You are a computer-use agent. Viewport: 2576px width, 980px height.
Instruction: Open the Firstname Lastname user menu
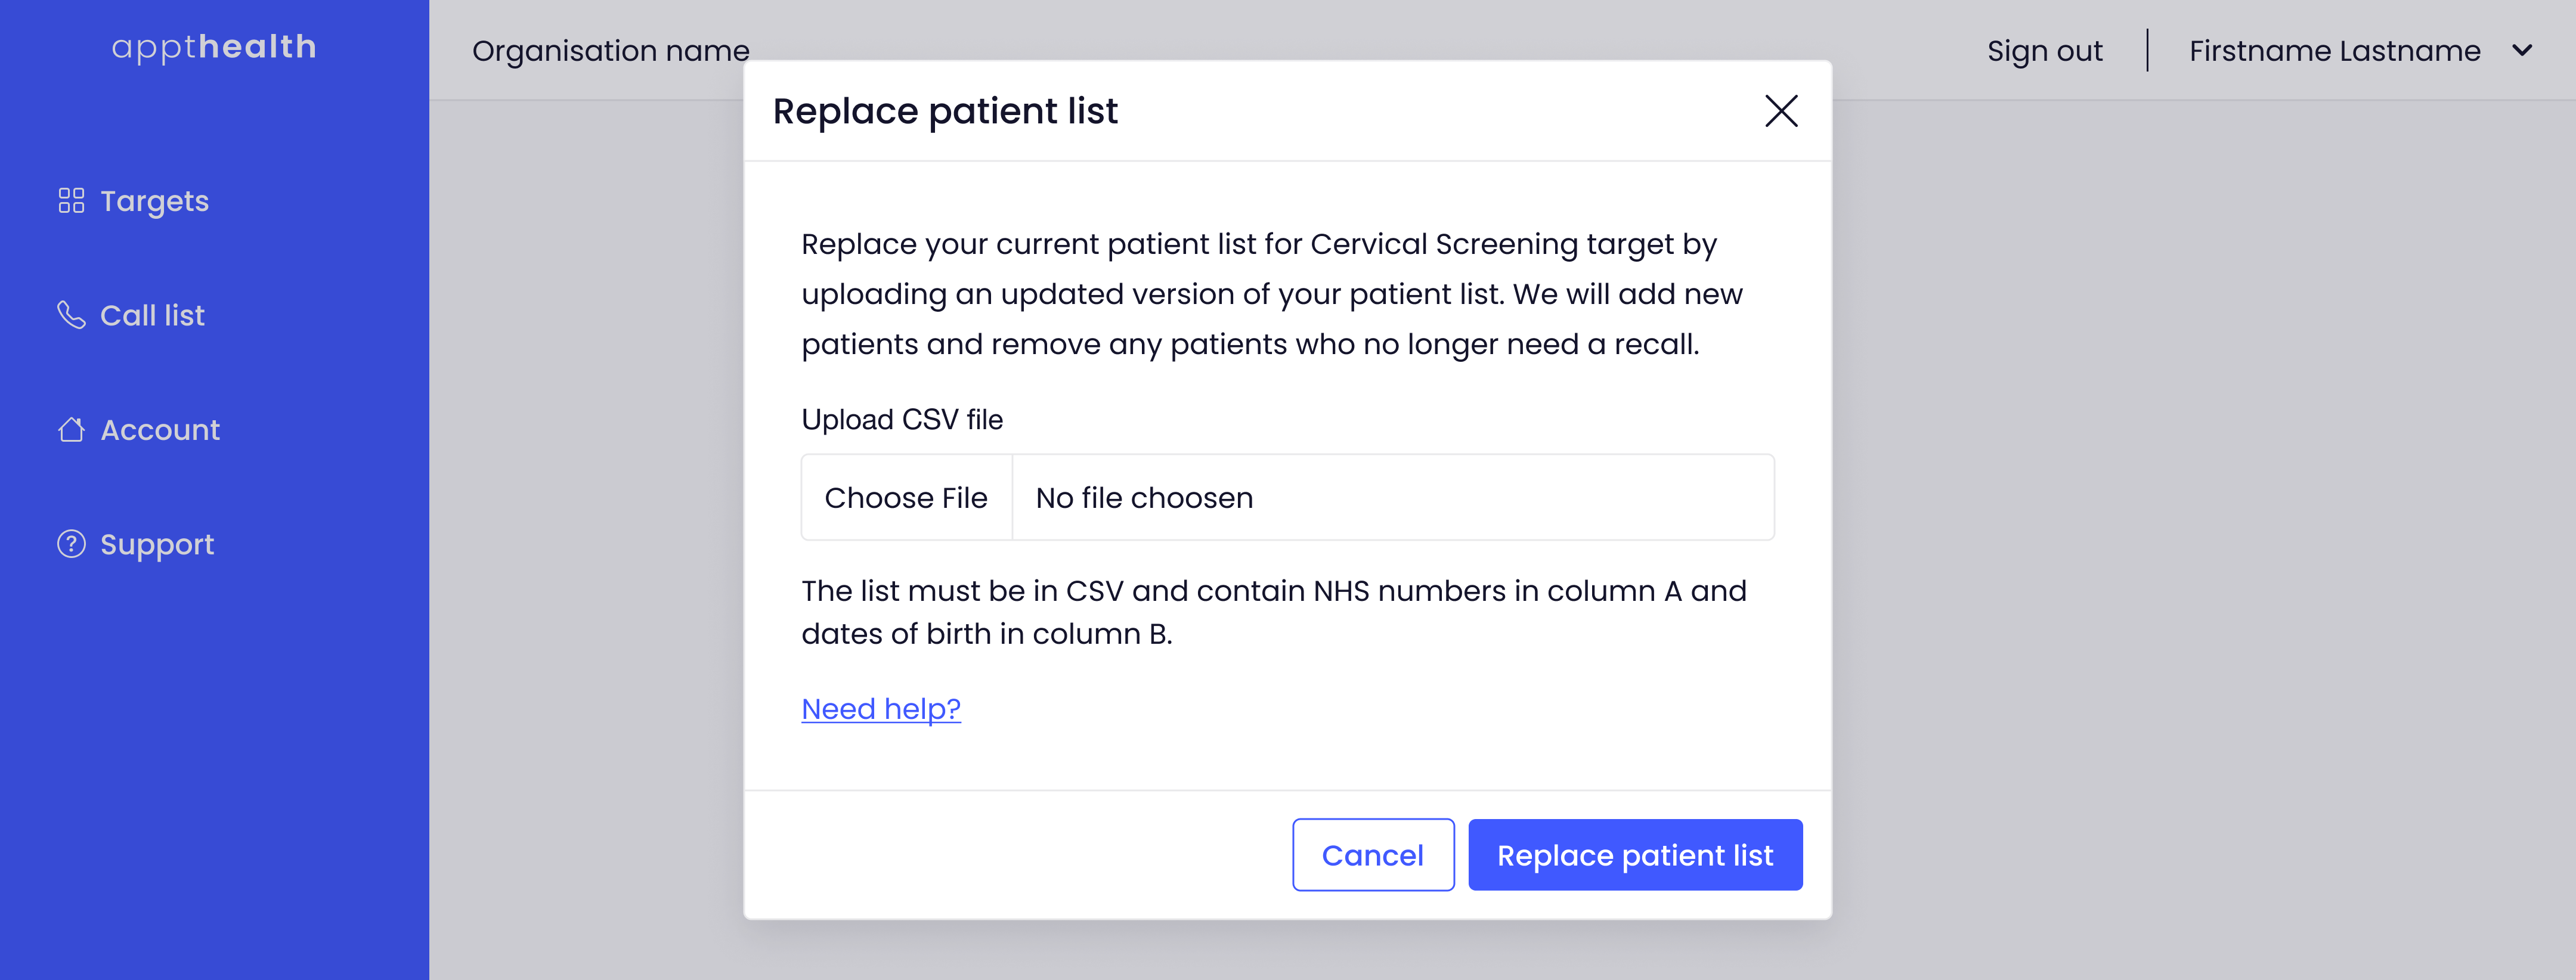coord(2335,51)
